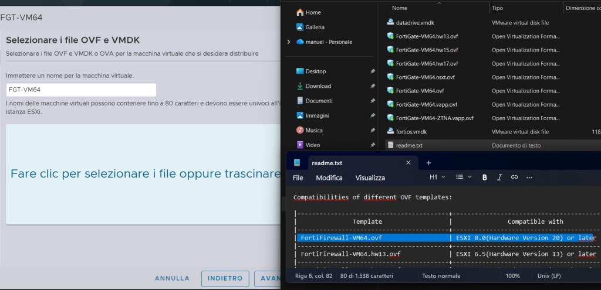Select the datadrive.vmdk disk file
This screenshot has height=290, width=601.
[415, 22]
